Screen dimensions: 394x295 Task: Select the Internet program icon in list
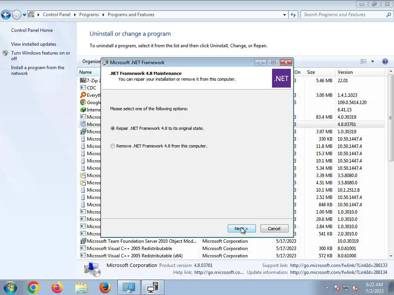coord(83,109)
